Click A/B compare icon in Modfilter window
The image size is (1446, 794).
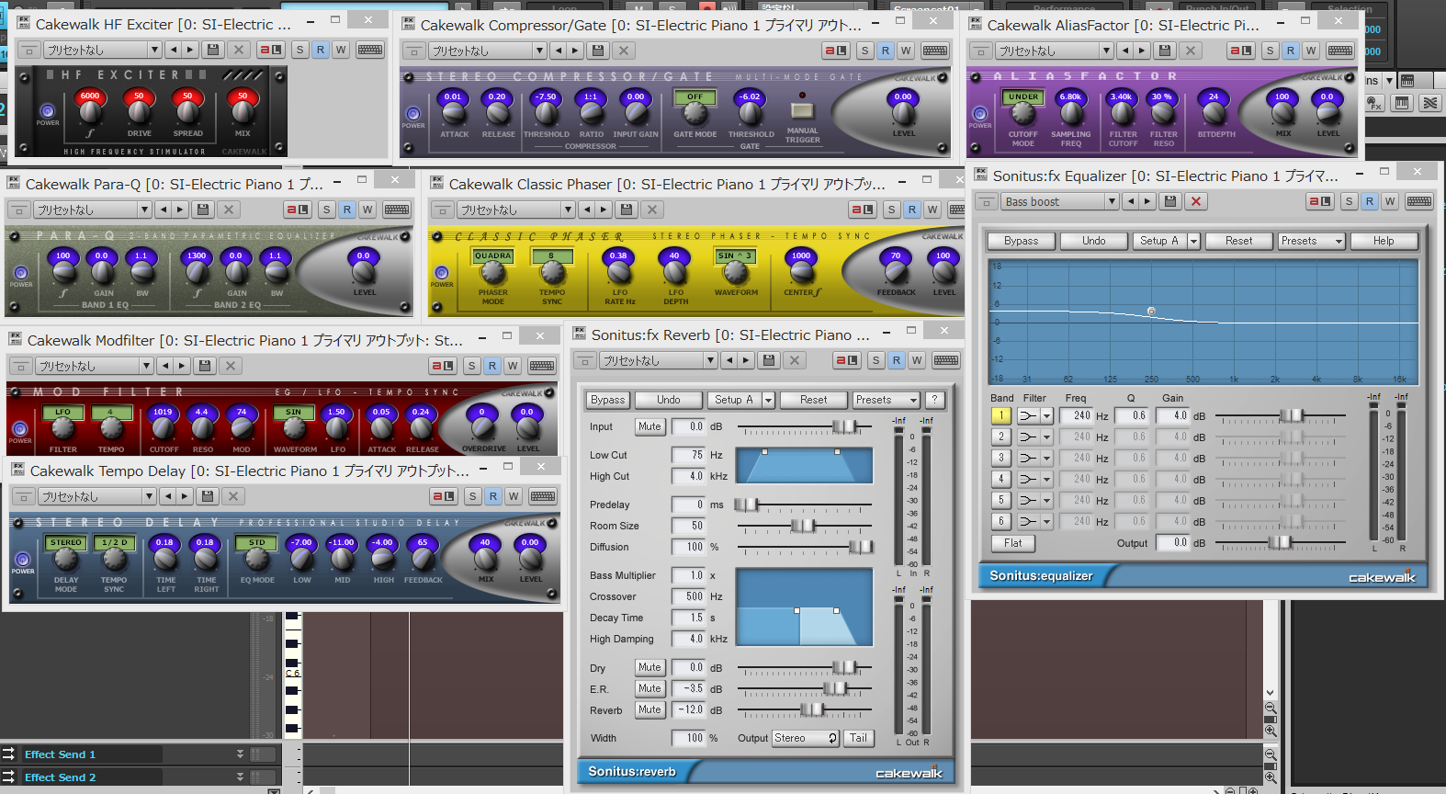(x=444, y=366)
